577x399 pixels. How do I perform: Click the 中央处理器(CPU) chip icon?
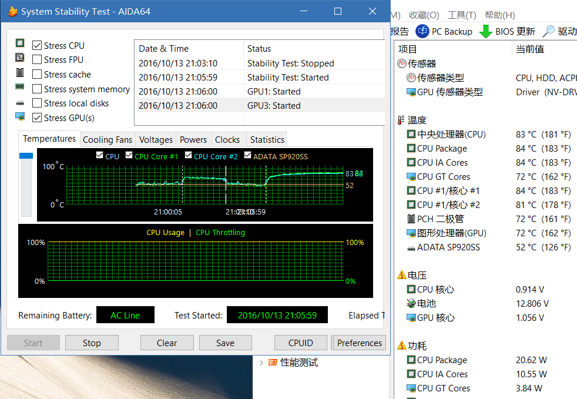(x=411, y=134)
